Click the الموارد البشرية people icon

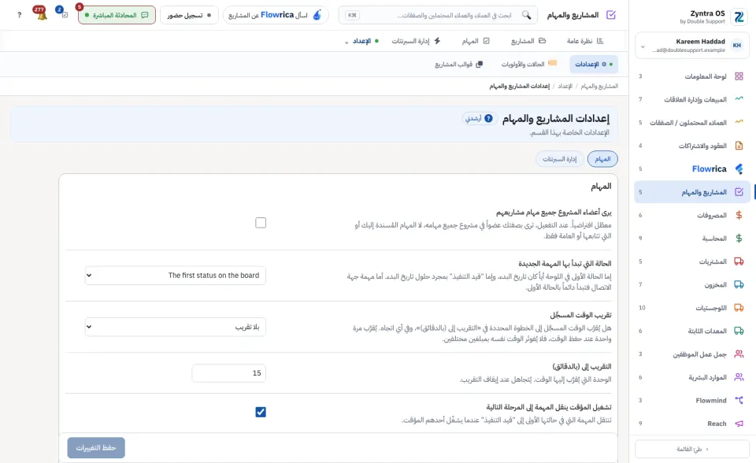tap(739, 377)
